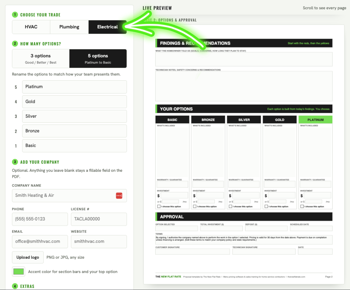Select the Electrical trade tab

[x=107, y=27]
